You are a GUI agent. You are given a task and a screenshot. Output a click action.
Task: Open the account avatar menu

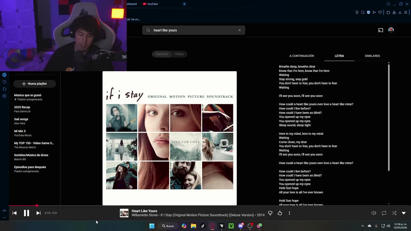[391, 30]
